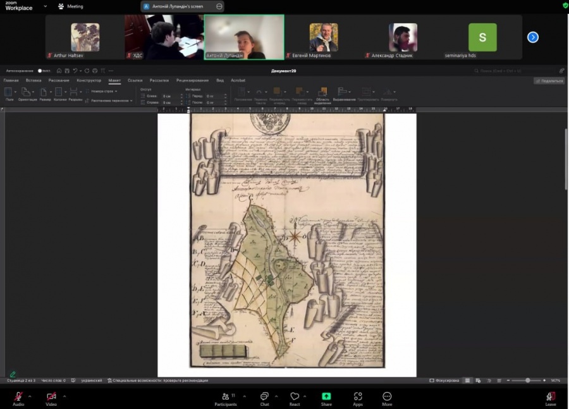Open the Zoom Chat panel

click(x=264, y=398)
